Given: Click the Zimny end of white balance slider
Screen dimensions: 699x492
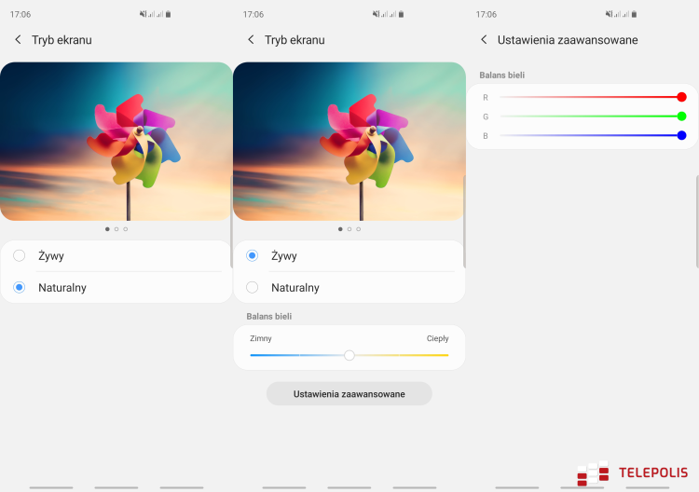Looking at the screenshot, I should pyautogui.click(x=253, y=355).
